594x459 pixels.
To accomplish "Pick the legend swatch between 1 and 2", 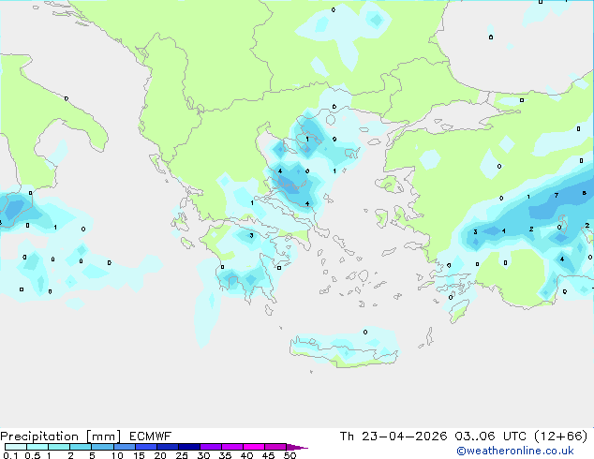I will point(59,447).
